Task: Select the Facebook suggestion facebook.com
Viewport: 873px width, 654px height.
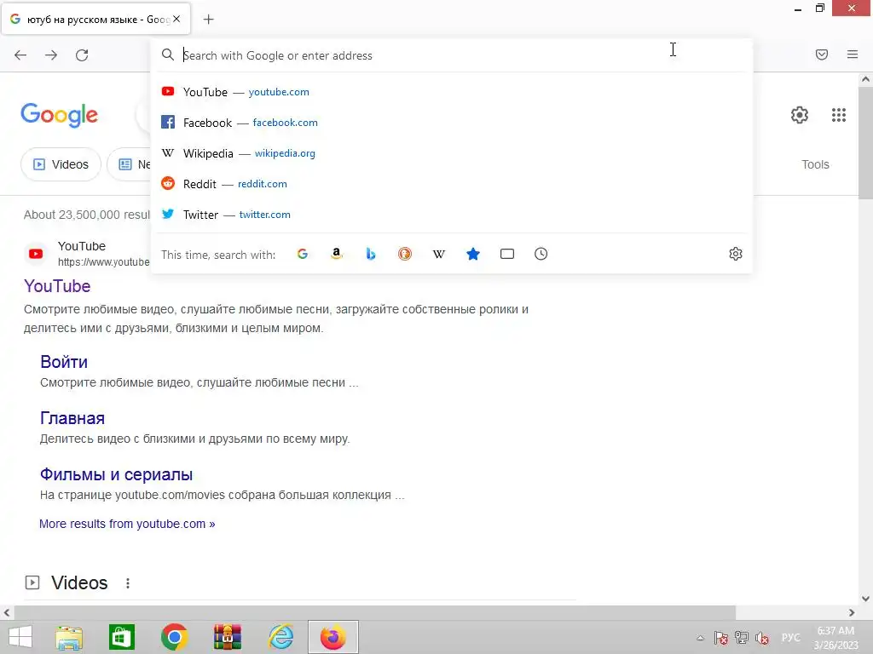Action: point(452,123)
